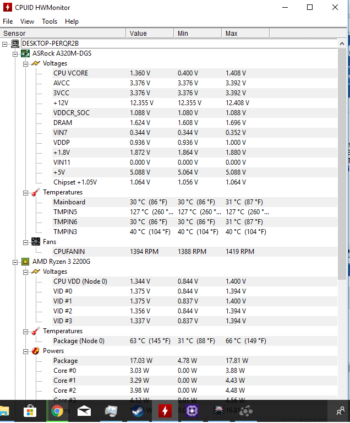Click the AMD Ryzen 3 2200G chip icon
The width and height of the screenshot is (350, 423).
25,262
